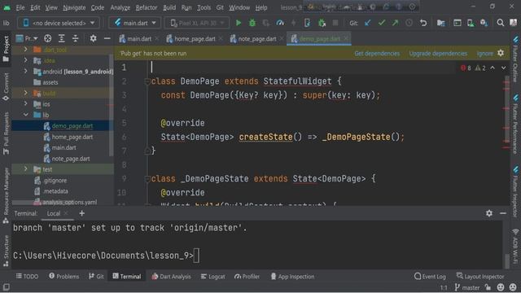521x293 pixels.
Task: Push commits with the Git green arrow
Action: [x=395, y=23]
